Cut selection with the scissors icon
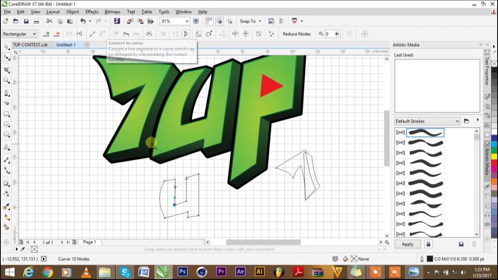 tap(49, 21)
